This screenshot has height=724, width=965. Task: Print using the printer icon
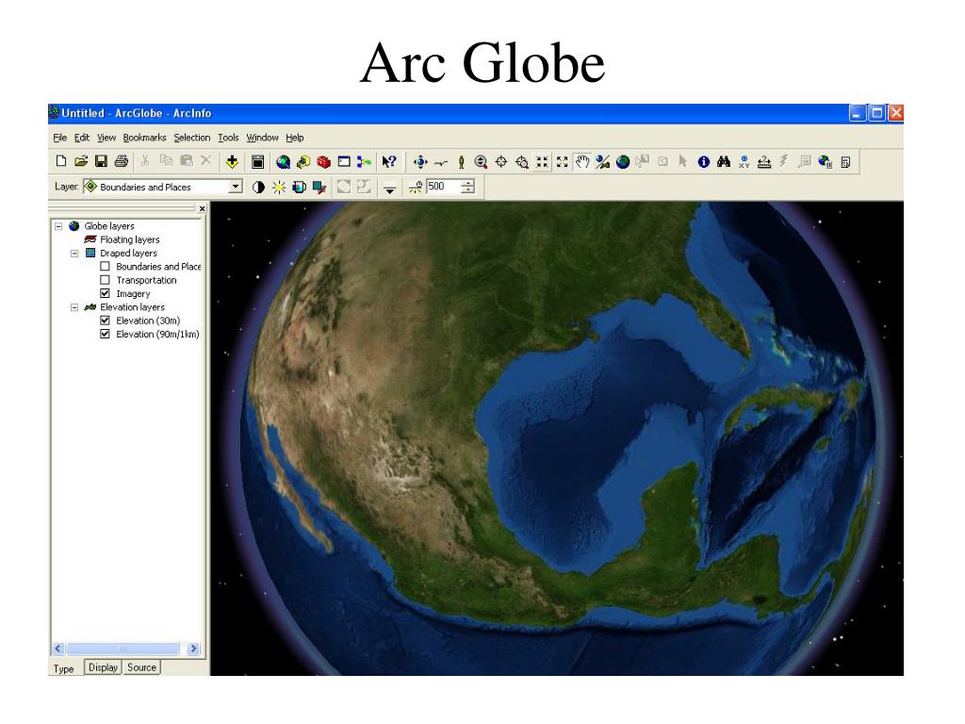pyautogui.click(x=122, y=161)
